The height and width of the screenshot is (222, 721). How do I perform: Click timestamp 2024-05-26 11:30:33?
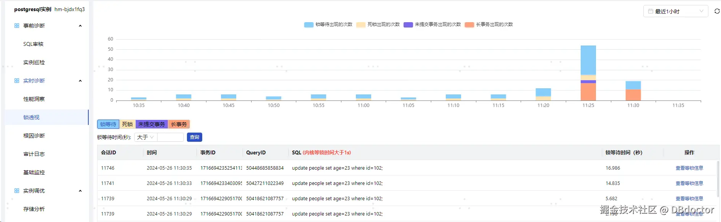pos(169,183)
